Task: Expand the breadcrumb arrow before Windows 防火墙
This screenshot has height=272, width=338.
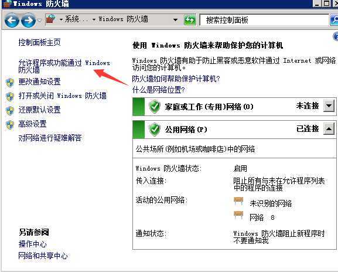Action: (x=94, y=19)
